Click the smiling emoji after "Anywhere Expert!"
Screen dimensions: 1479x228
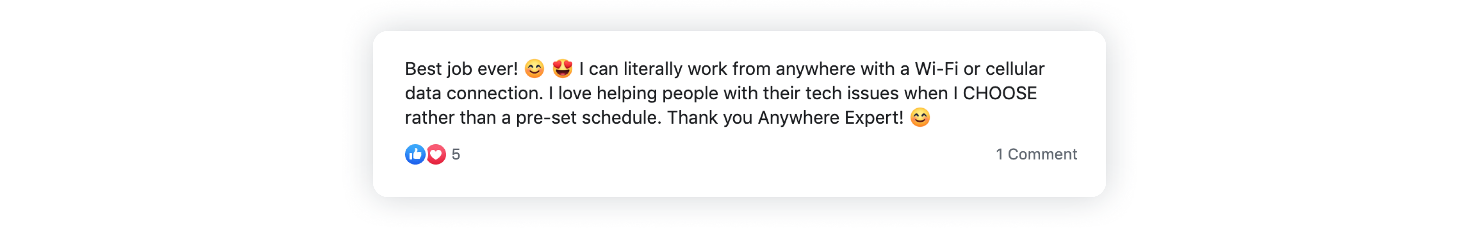pyautogui.click(x=921, y=118)
